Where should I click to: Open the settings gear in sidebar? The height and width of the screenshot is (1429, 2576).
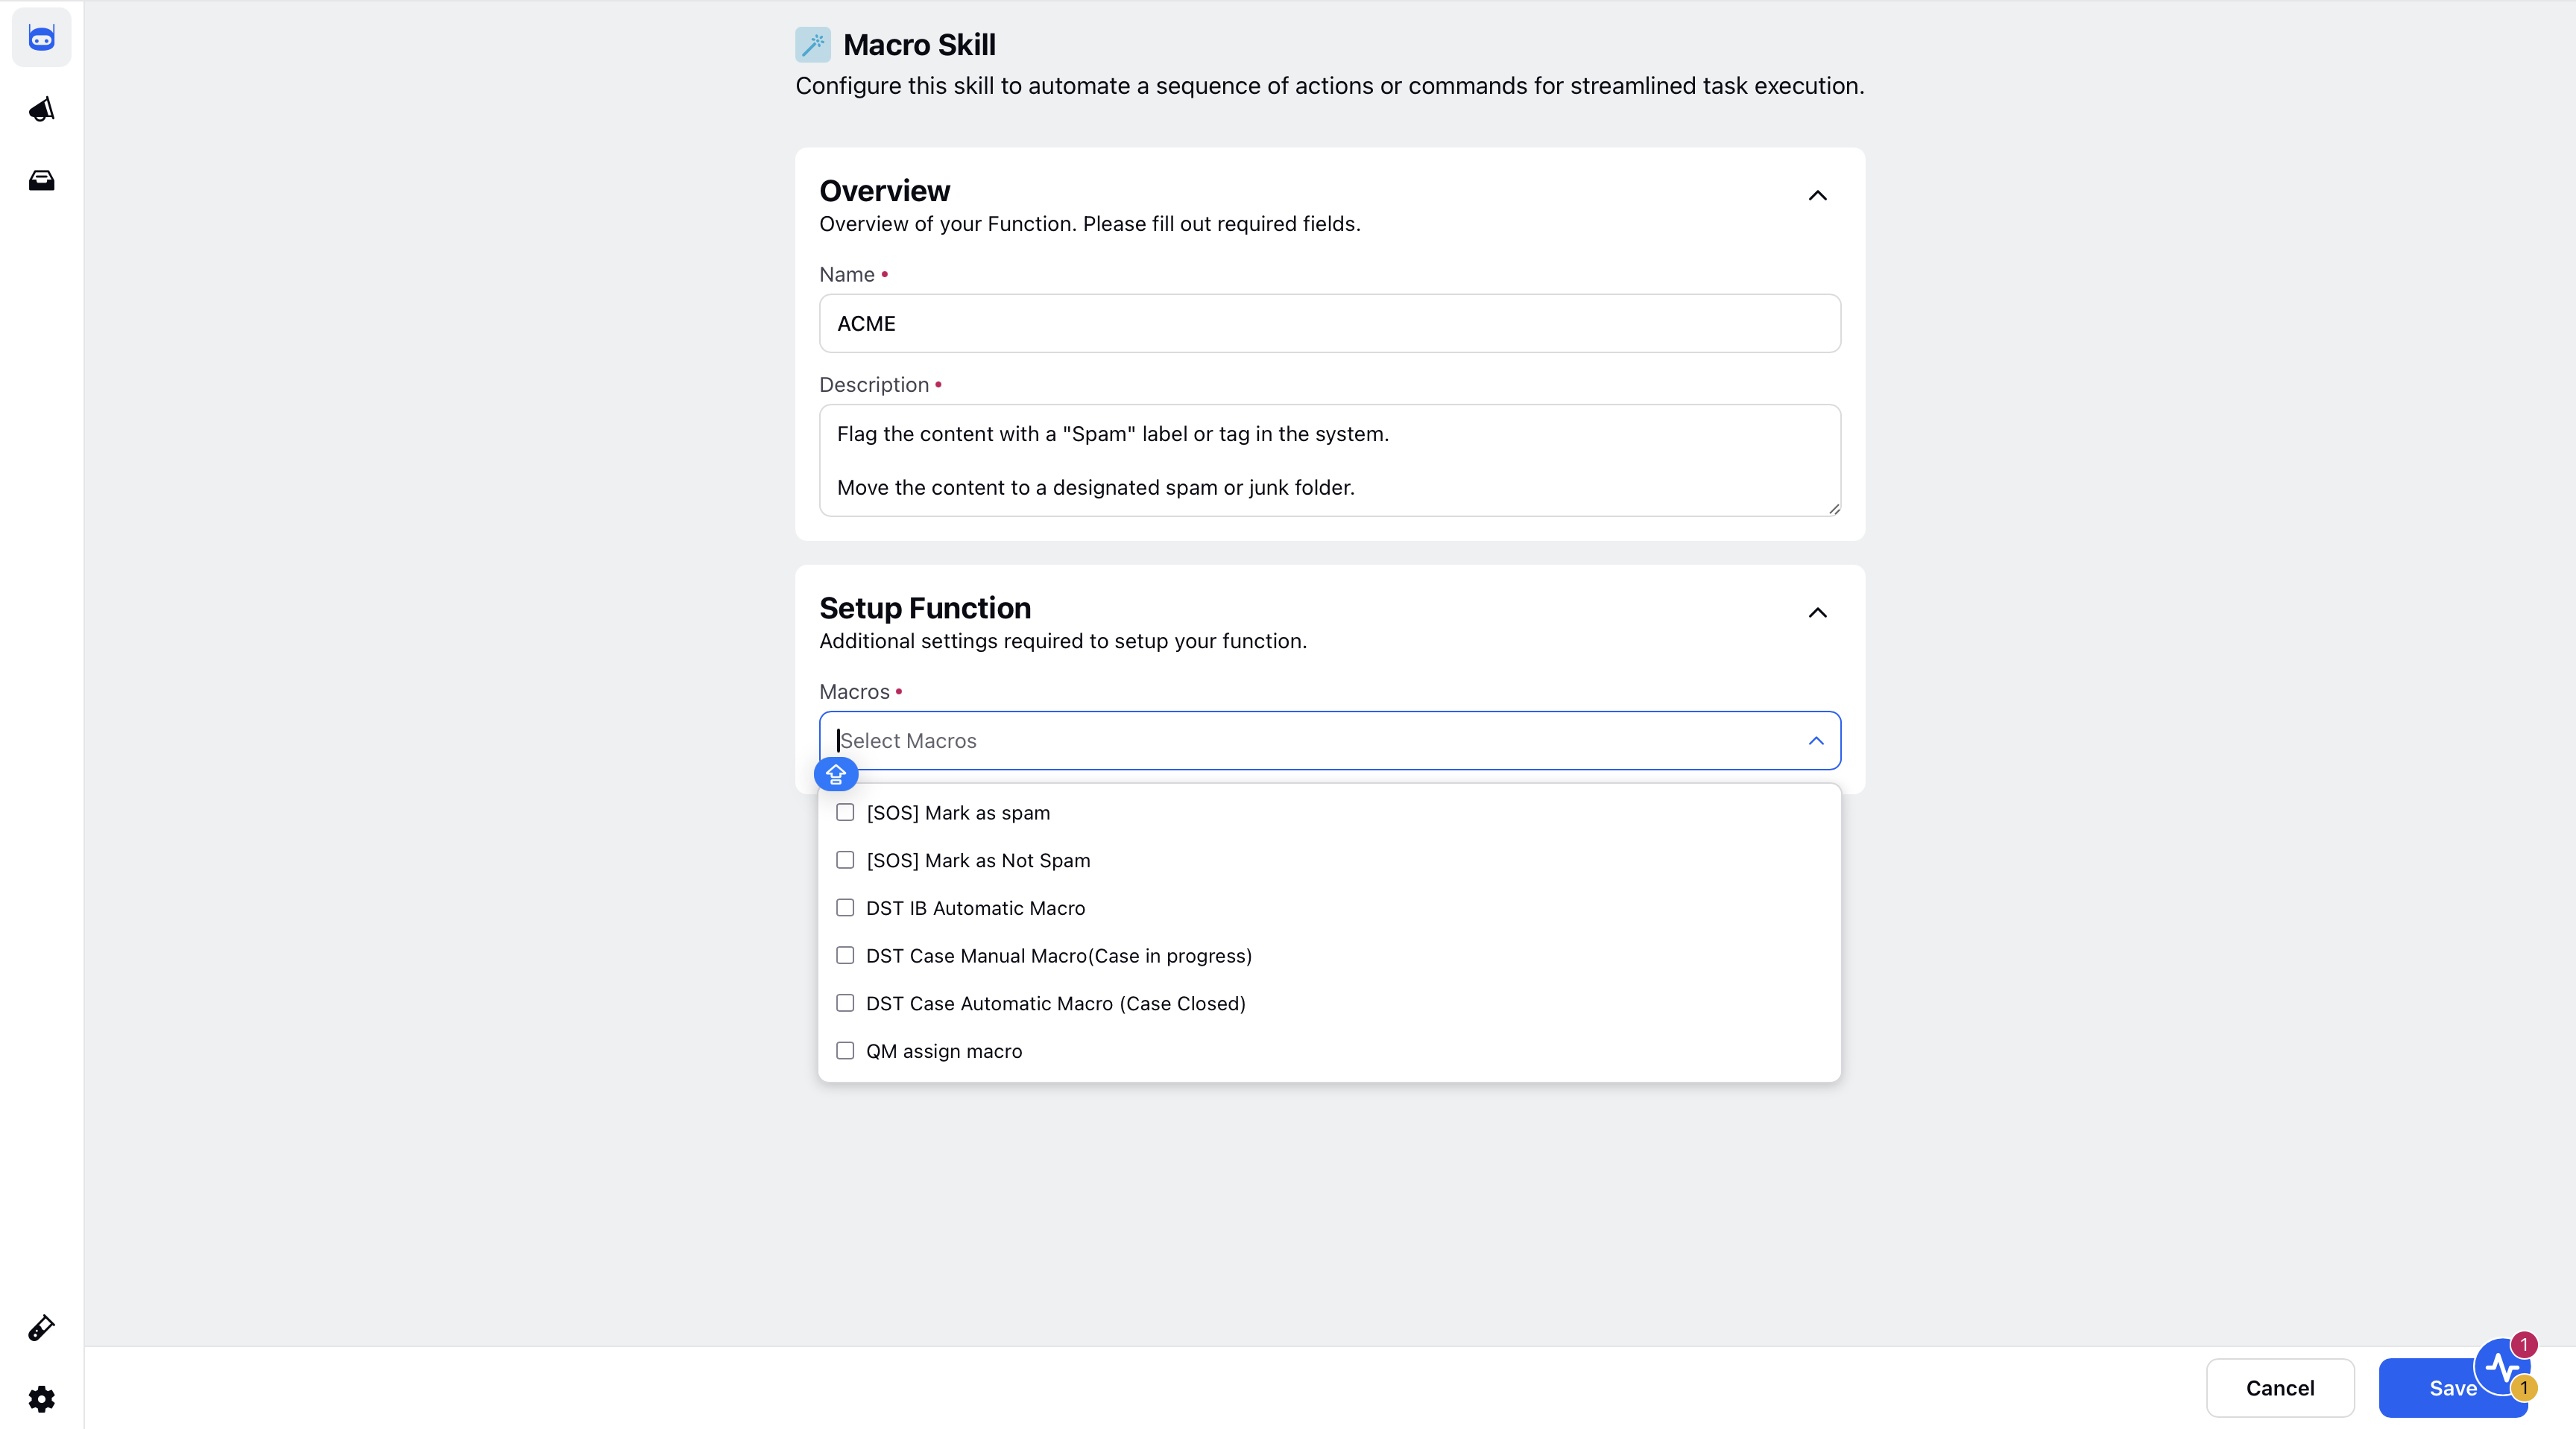(x=41, y=1399)
